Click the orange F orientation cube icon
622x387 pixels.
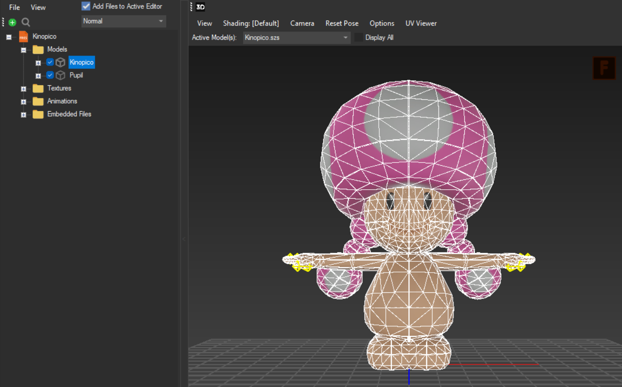coord(604,68)
